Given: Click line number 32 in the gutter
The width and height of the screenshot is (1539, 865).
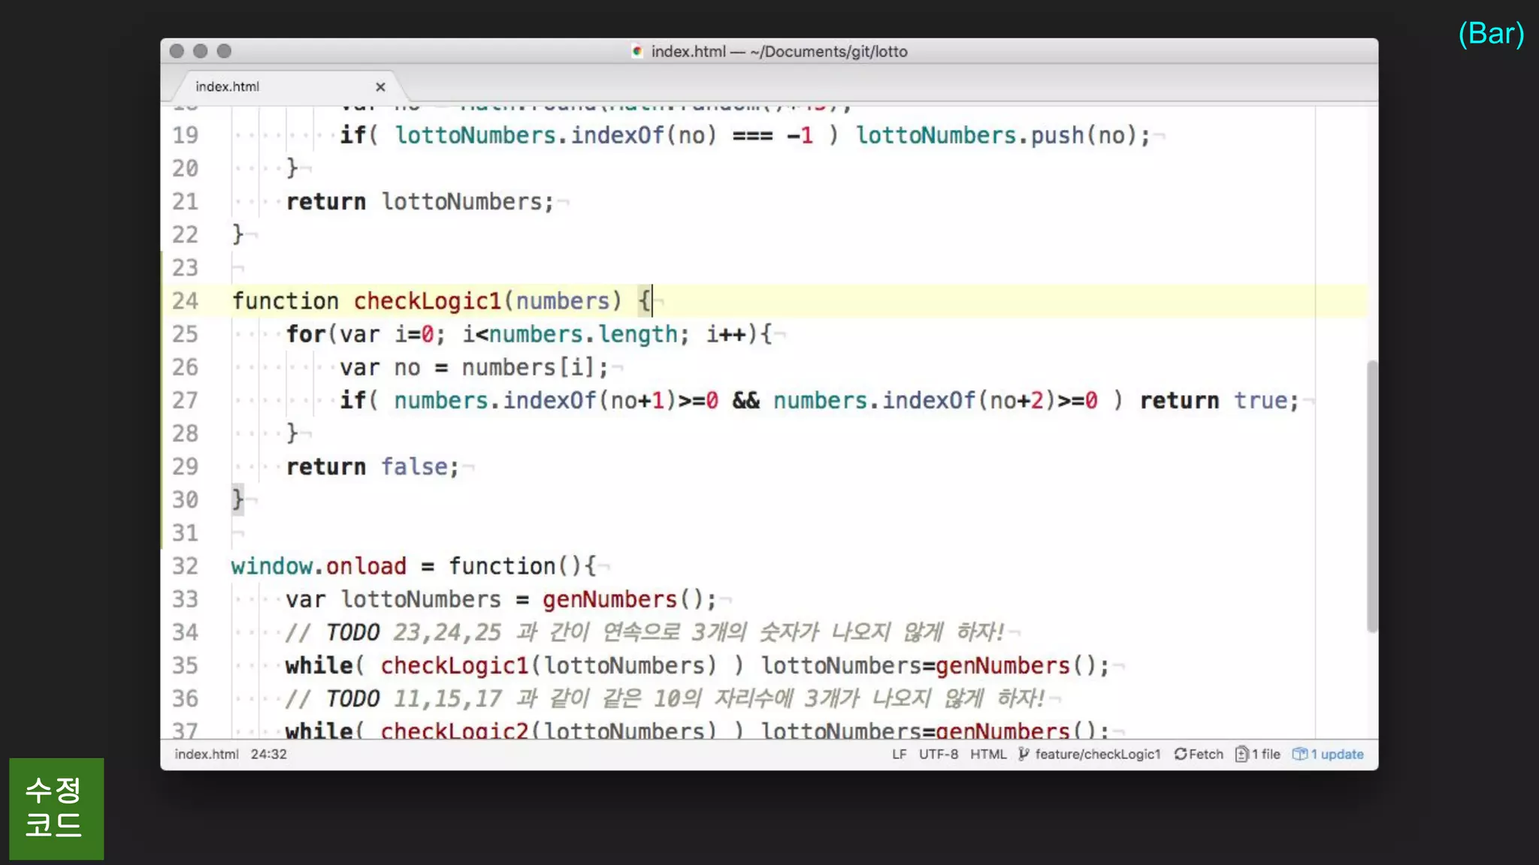Looking at the screenshot, I should [x=185, y=566].
